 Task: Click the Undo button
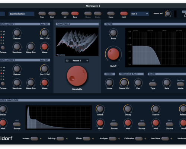pos(88,13)
